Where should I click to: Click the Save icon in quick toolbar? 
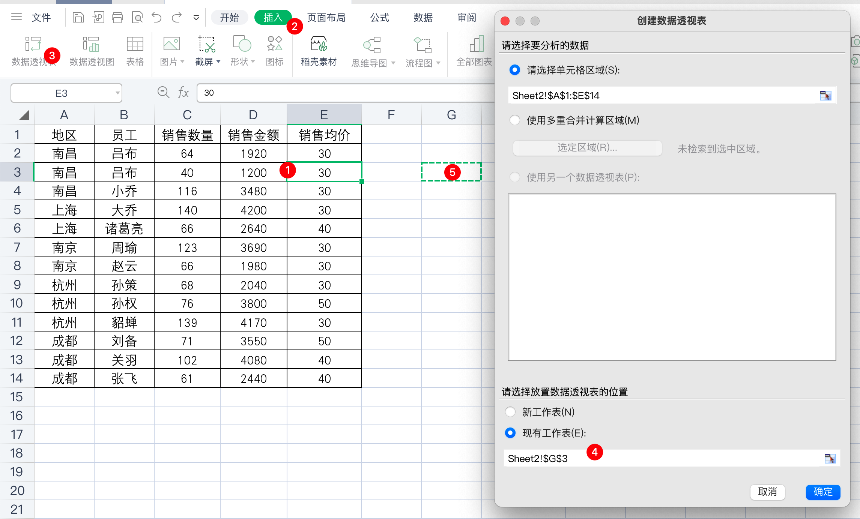tap(78, 17)
